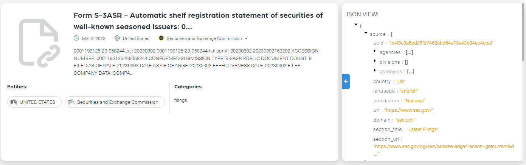Open the Form S-3ASR document title
The height and width of the screenshot is (165, 526).
point(198,21)
